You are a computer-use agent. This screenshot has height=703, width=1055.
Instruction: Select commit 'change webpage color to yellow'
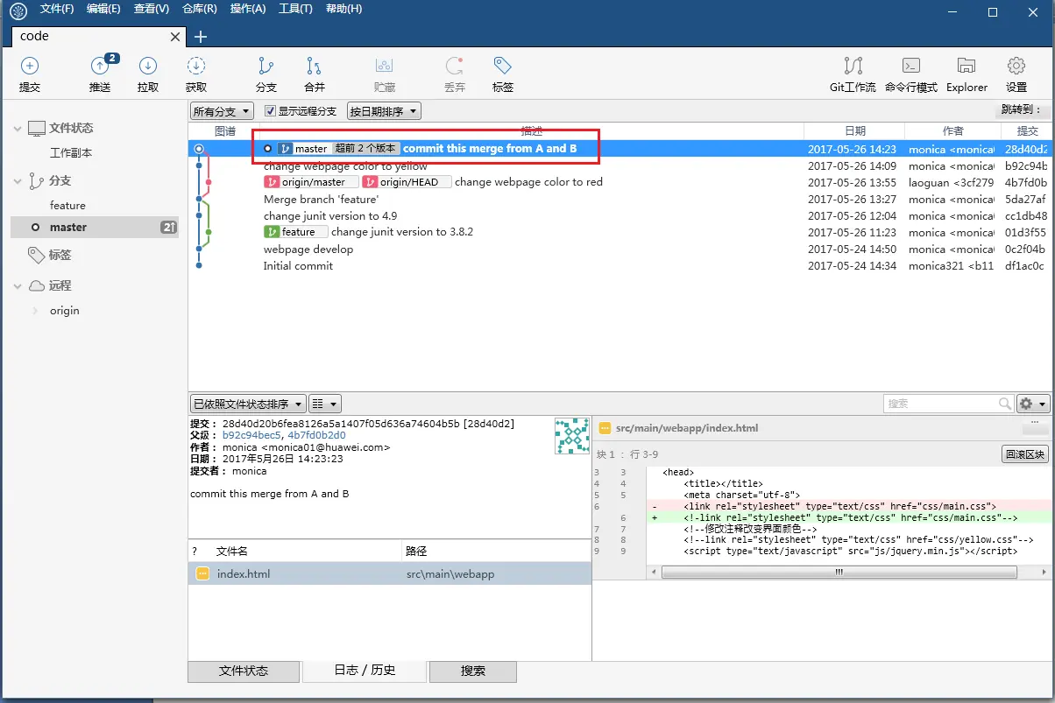(x=619, y=165)
